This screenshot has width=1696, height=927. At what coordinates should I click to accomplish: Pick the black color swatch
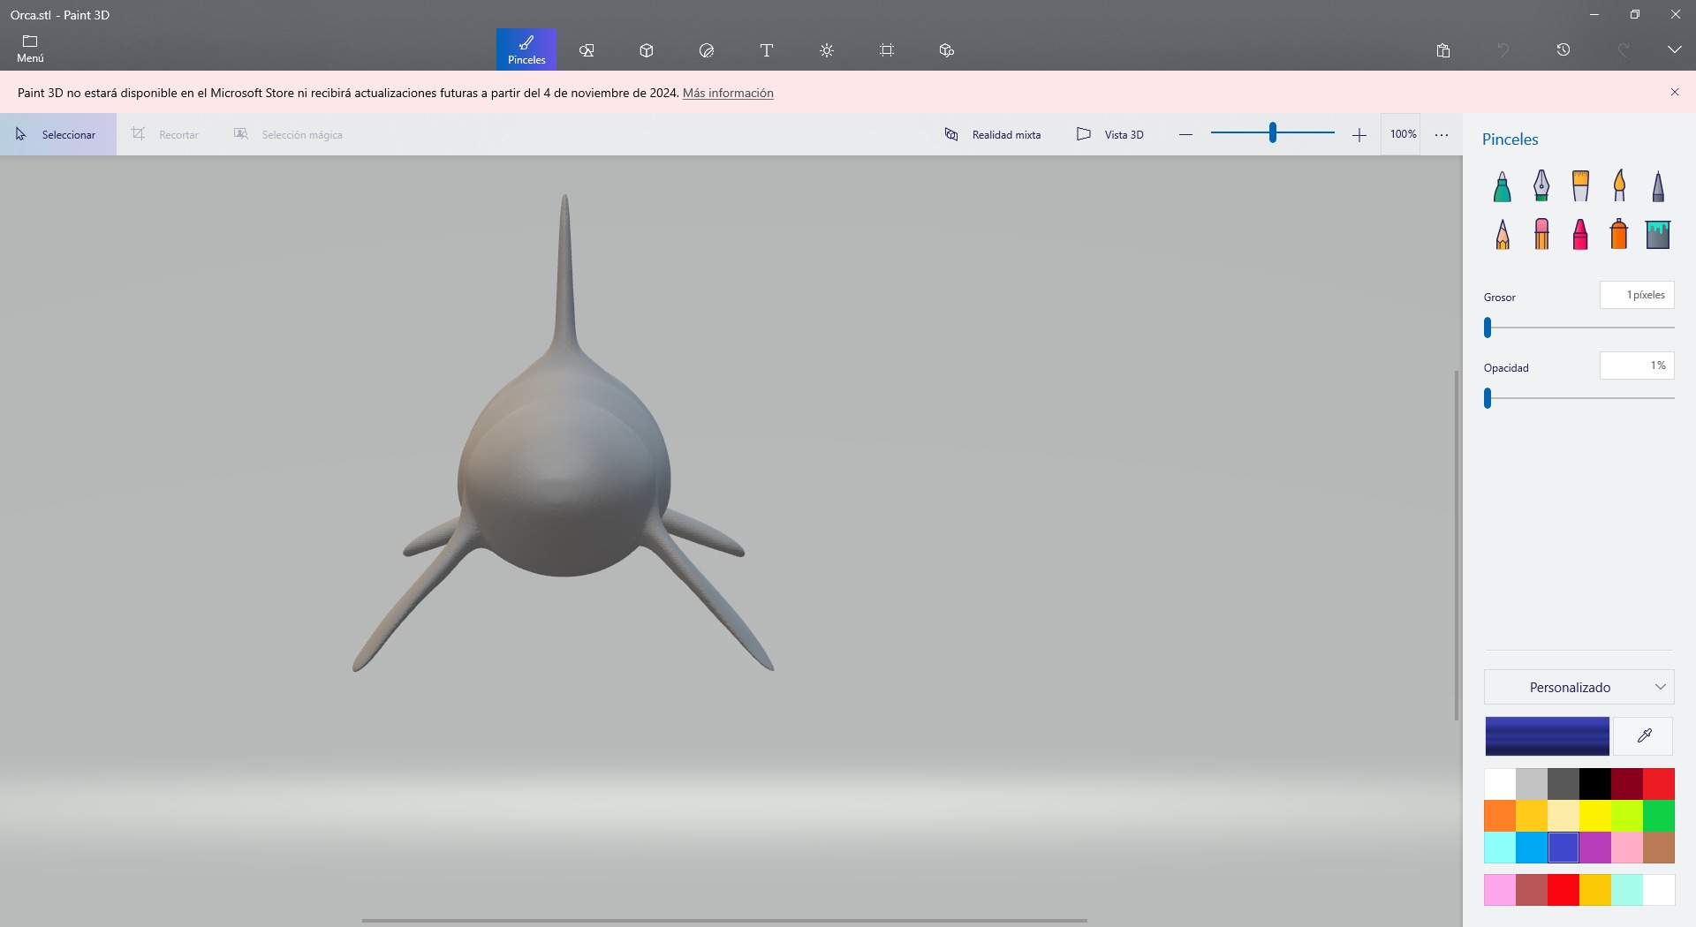click(1595, 784)
